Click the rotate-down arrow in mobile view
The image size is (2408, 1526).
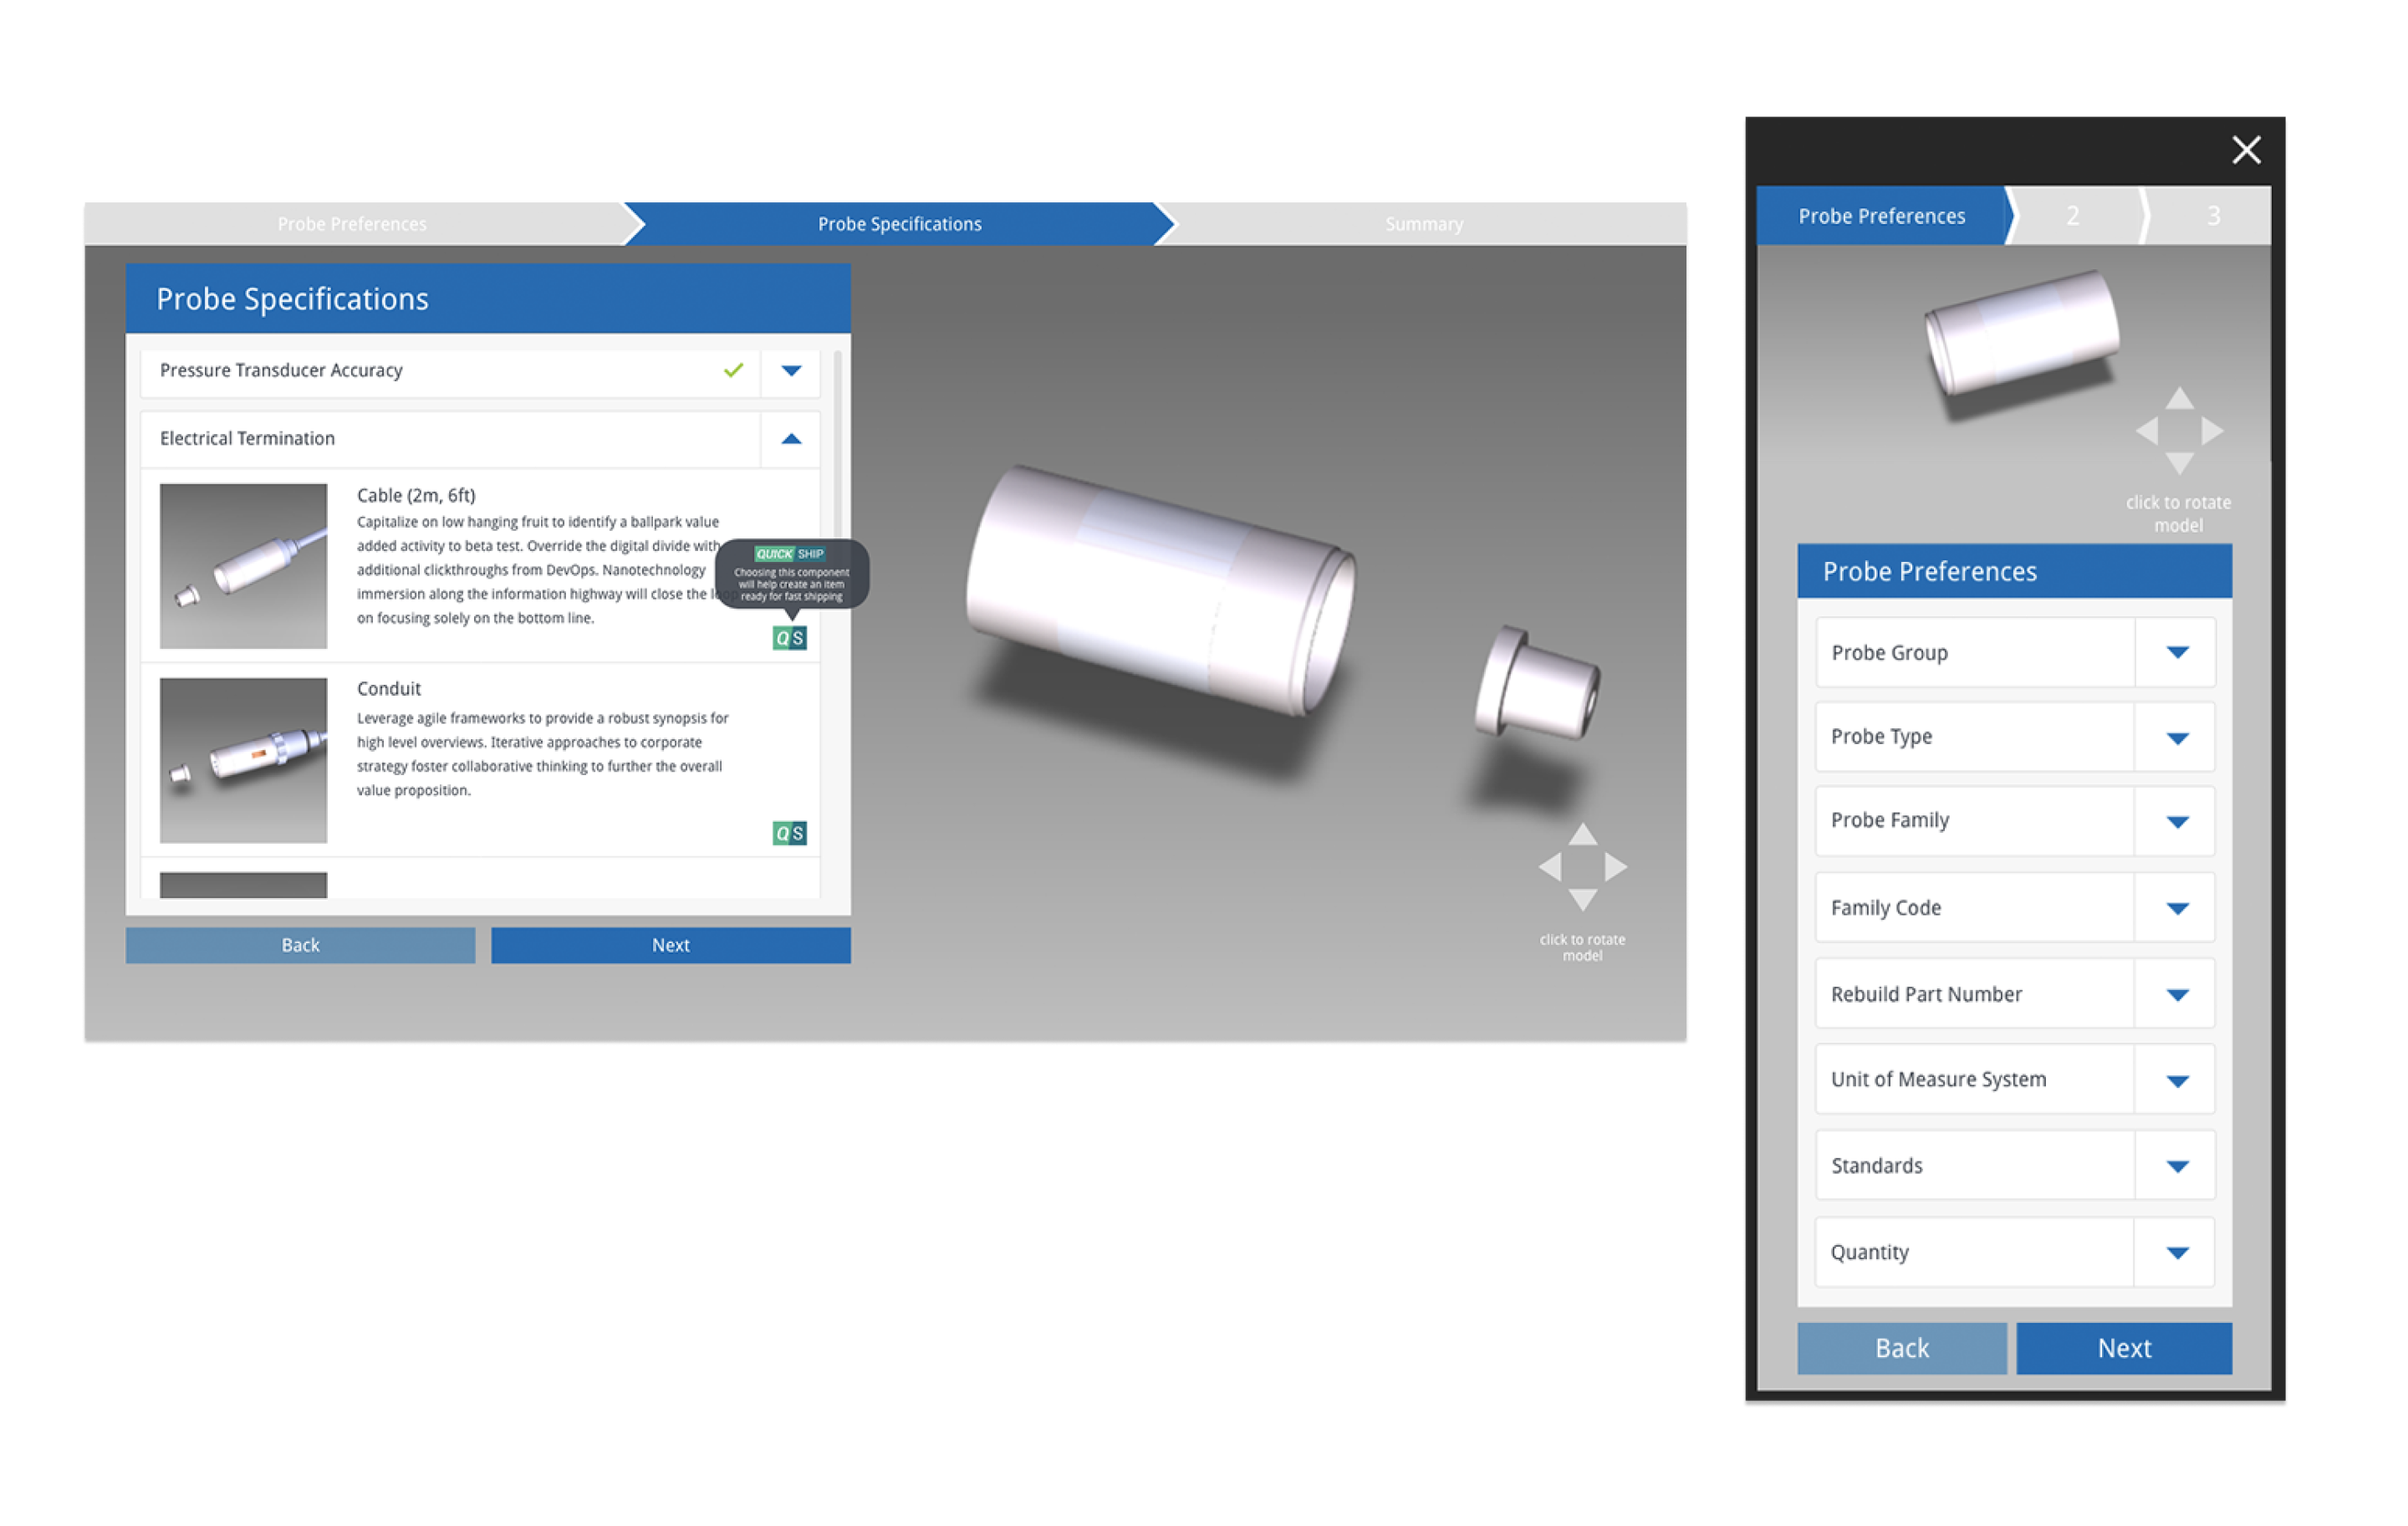(x=2180, y=462)
